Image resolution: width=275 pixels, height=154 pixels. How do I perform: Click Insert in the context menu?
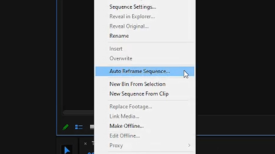coord(116,49)
